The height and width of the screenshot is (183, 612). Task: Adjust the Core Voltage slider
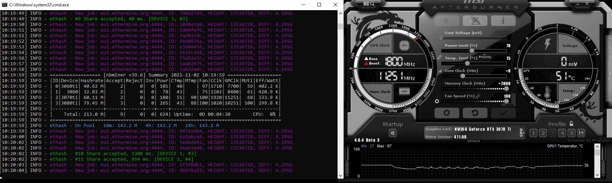tap(473, 38)
